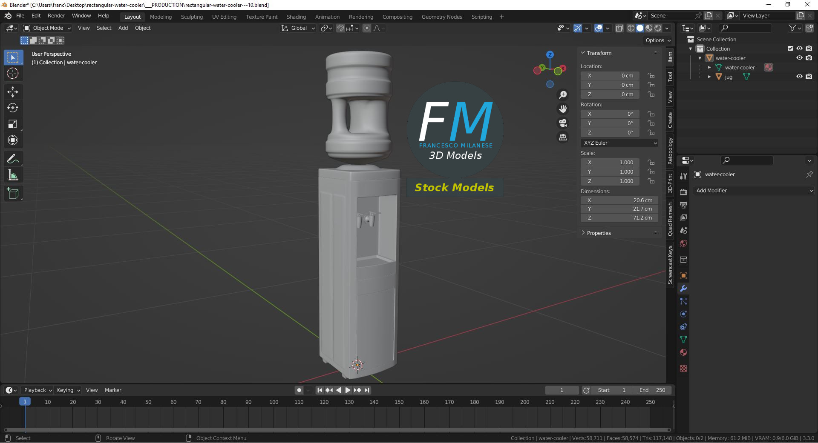Activate the Scale tool
The height and width of the screenshot is (443, 818).
[x=13, y=124]
